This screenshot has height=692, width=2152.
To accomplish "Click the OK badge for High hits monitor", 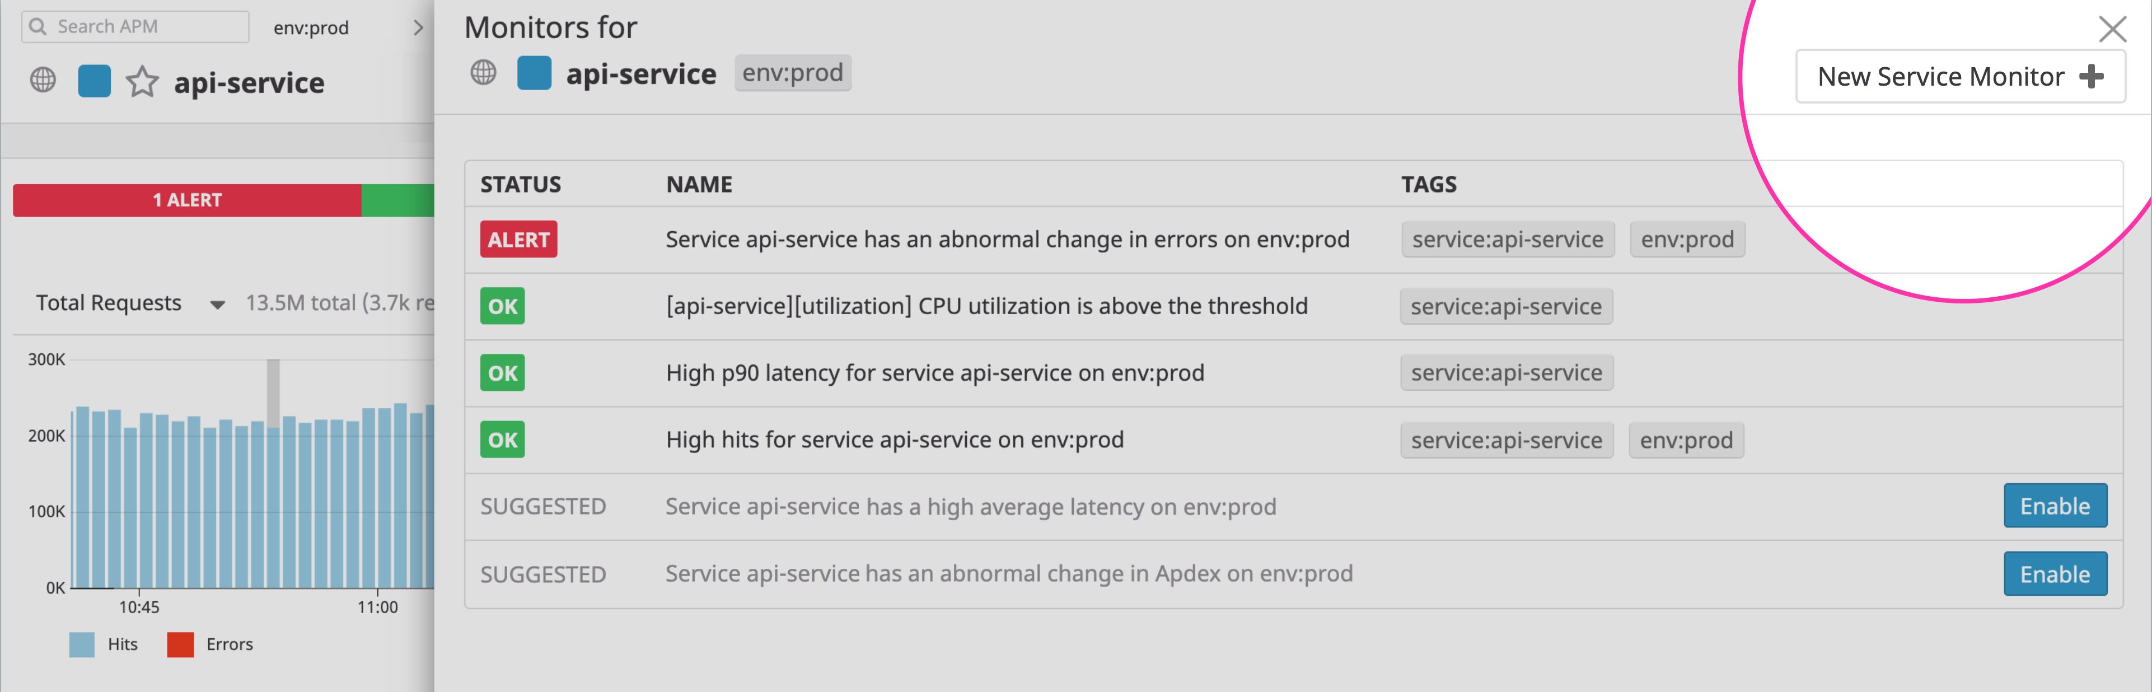I will coord(502,439).
